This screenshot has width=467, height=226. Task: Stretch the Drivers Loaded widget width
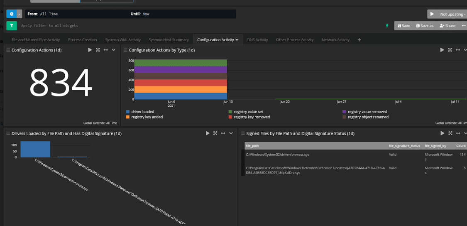223,133
